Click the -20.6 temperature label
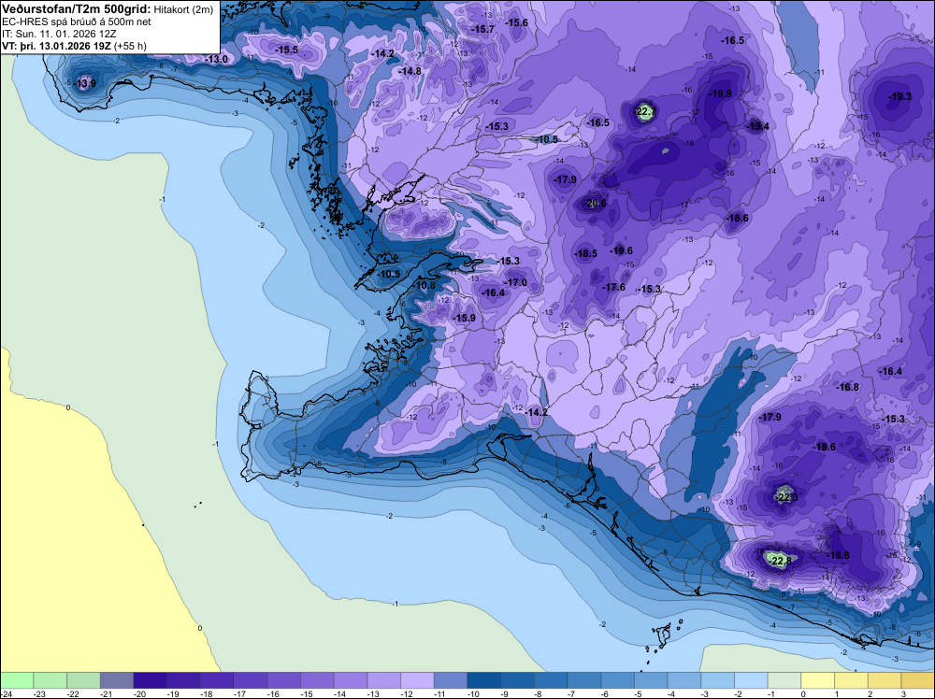Screen dimensions: 935x699 point(595,203)
